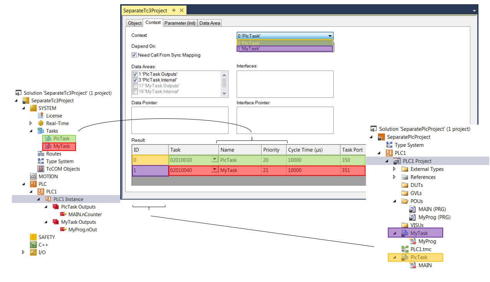Open Task dropdown for 02010040 row
Screen dimensions: 490x282
coord(214,170)
